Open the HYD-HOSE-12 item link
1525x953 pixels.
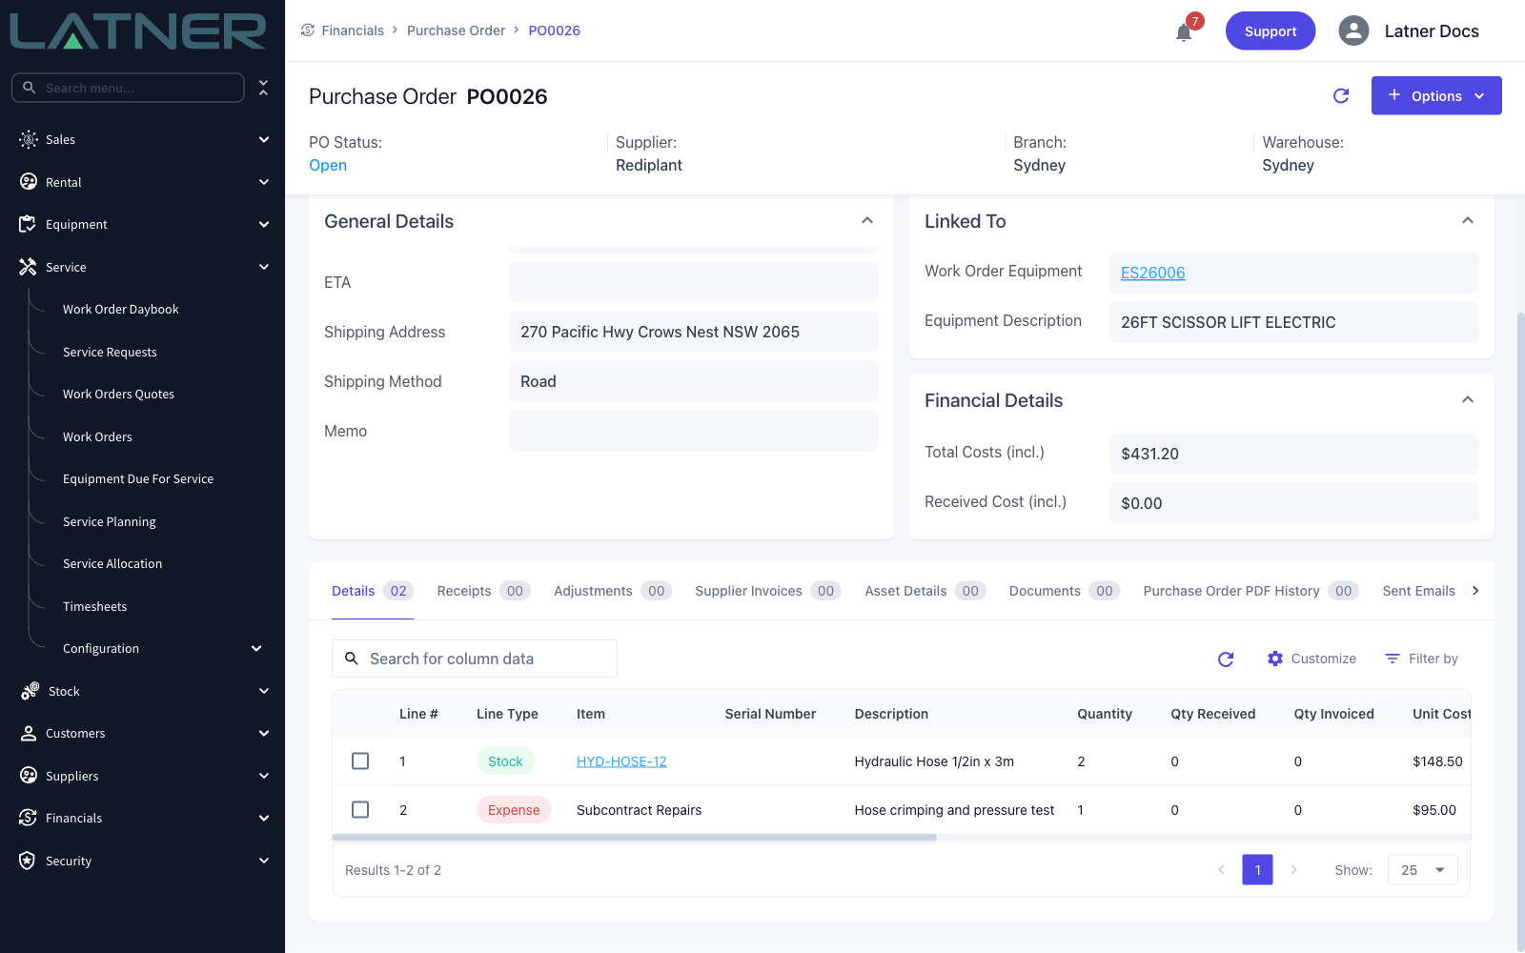tap(621, 761)
